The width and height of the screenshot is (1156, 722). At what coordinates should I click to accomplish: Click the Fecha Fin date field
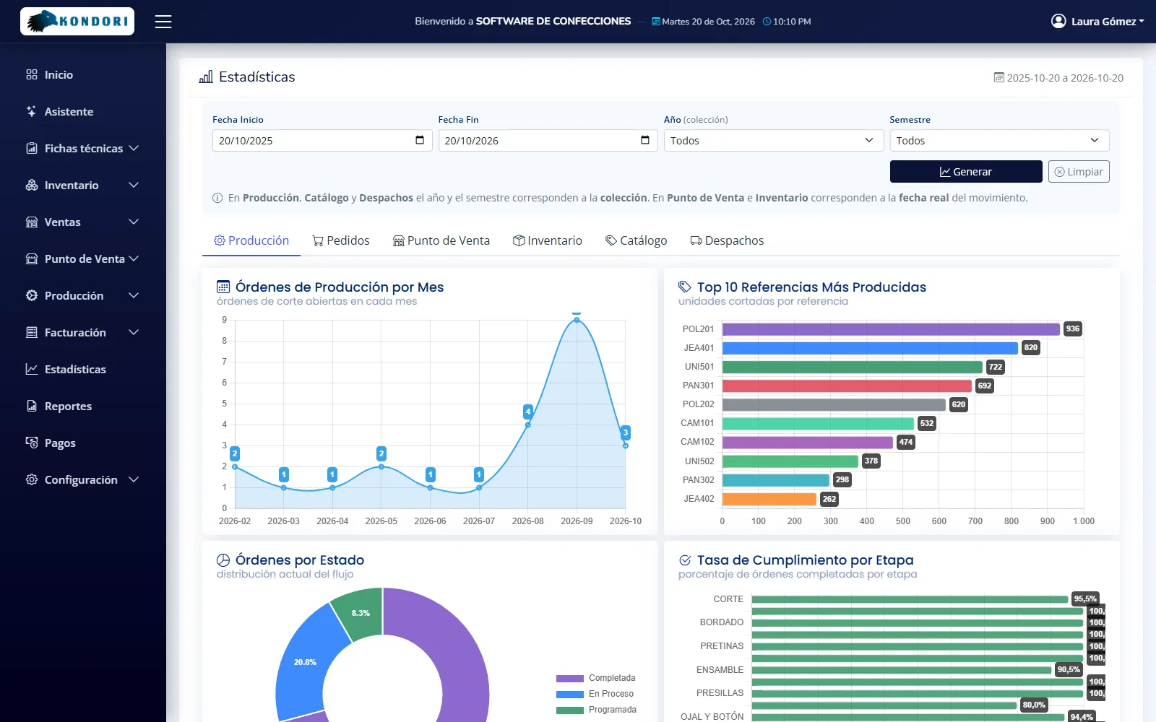548,140
